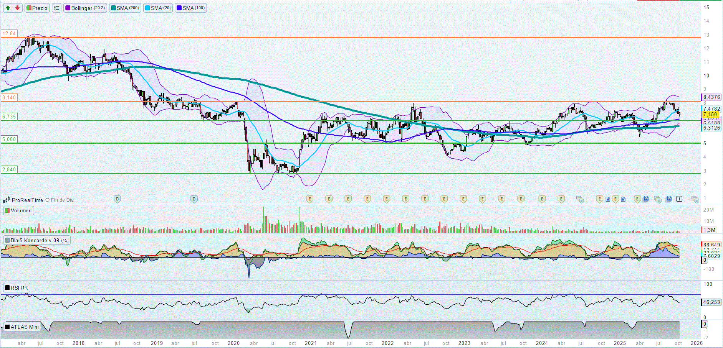The image size is (723, 348).
Task: Click the first D dividend marker
Action: click(x=117, y=199)
